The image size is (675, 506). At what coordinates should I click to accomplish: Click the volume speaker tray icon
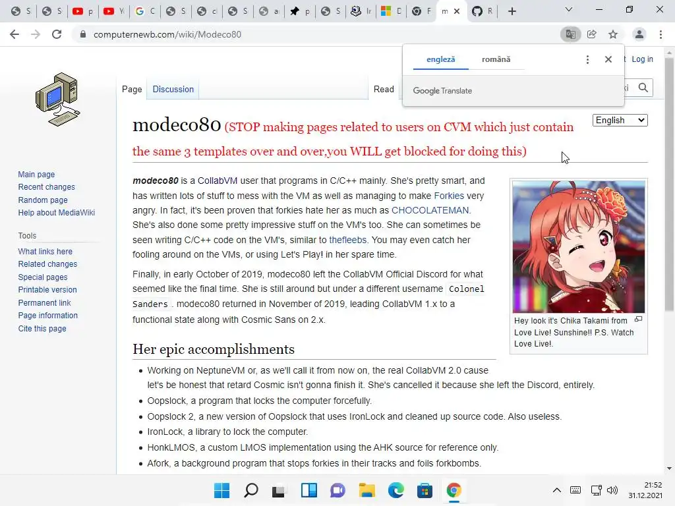[x=612, y=490]
